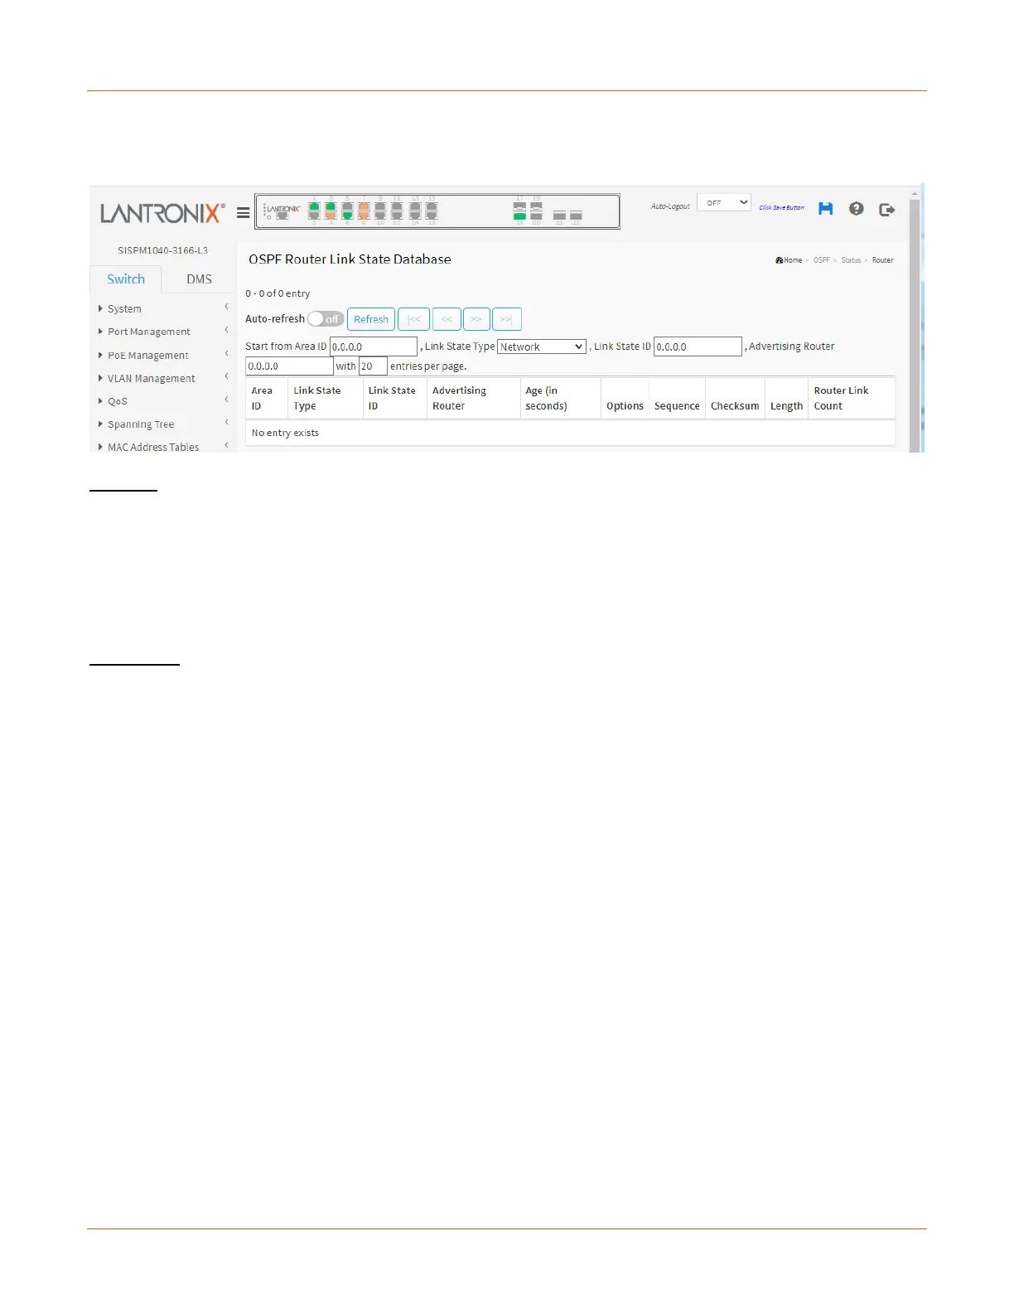Click the SISPM1040-3166-L3 model name

tap(162, 250)
